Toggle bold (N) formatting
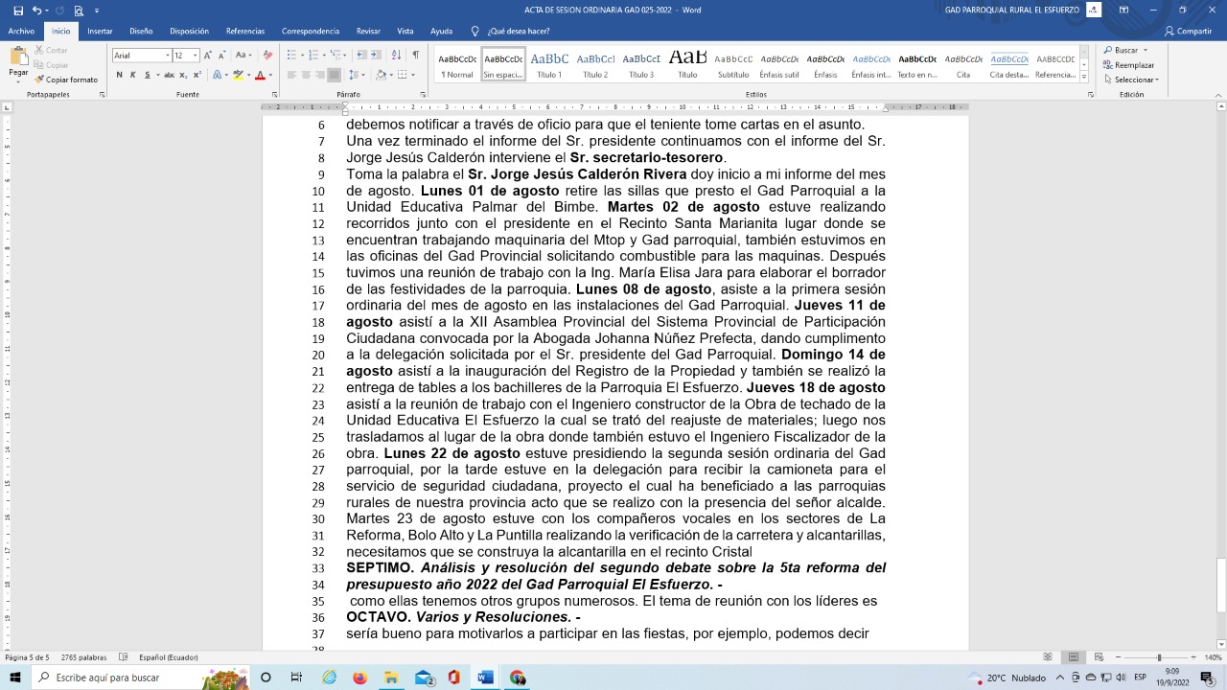This screenshot has width=1227, height=690. [120, 75]
